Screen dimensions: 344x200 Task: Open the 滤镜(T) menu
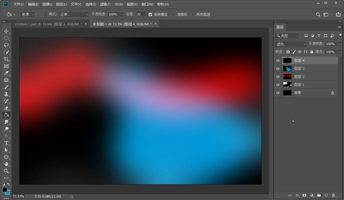(105, 4)
